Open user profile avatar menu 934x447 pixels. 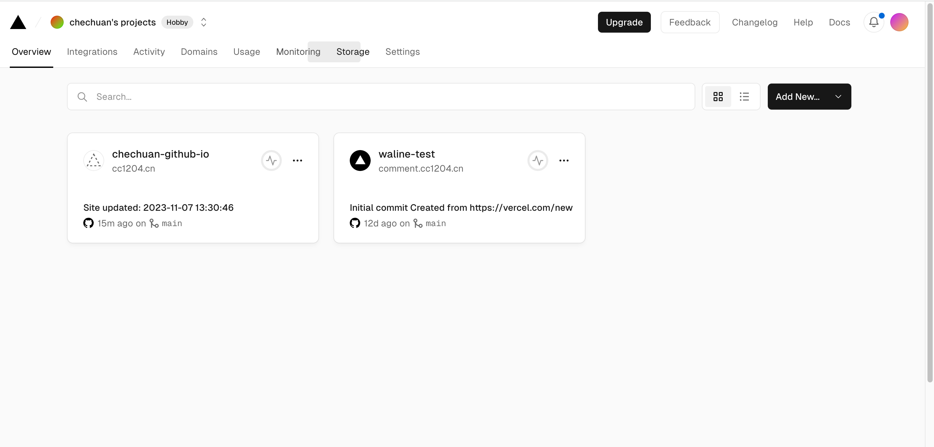(x=899, y=22)
